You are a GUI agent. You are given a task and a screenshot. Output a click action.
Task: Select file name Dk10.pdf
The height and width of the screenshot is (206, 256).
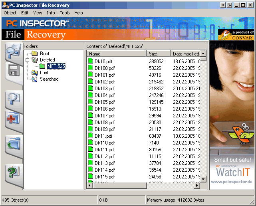[103, 61]
